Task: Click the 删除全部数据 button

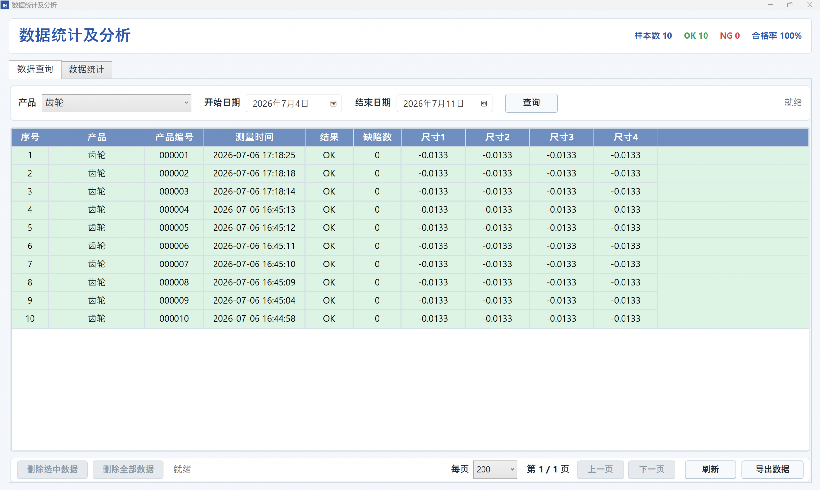Action: 128,469
